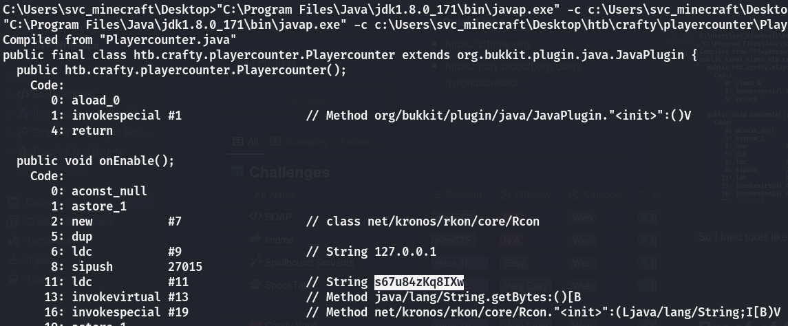788x326 pixels.
Task: Click the Templates sidebar icon
Action: pos(13,241)
